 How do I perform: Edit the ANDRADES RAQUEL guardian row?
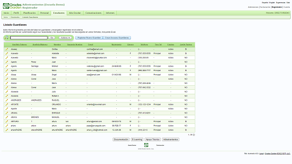pyautogui.click(x=7, y=100)
